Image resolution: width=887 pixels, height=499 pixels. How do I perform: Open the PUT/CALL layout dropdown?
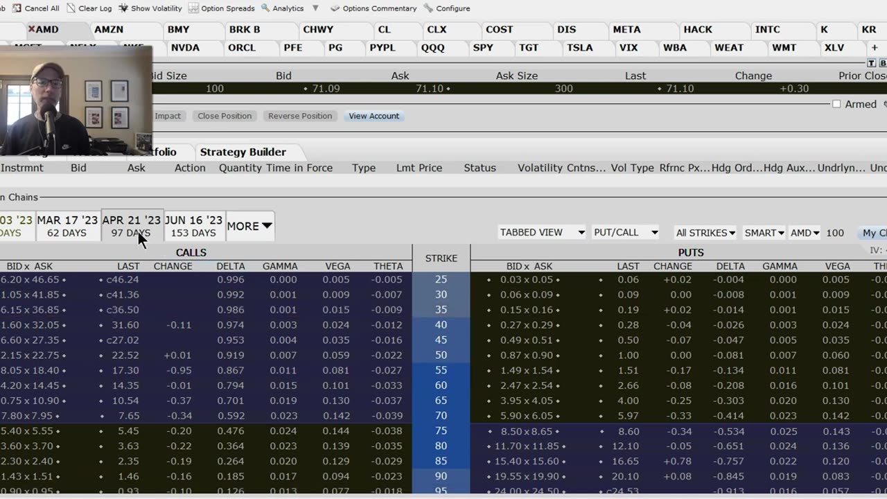(625, 232)
